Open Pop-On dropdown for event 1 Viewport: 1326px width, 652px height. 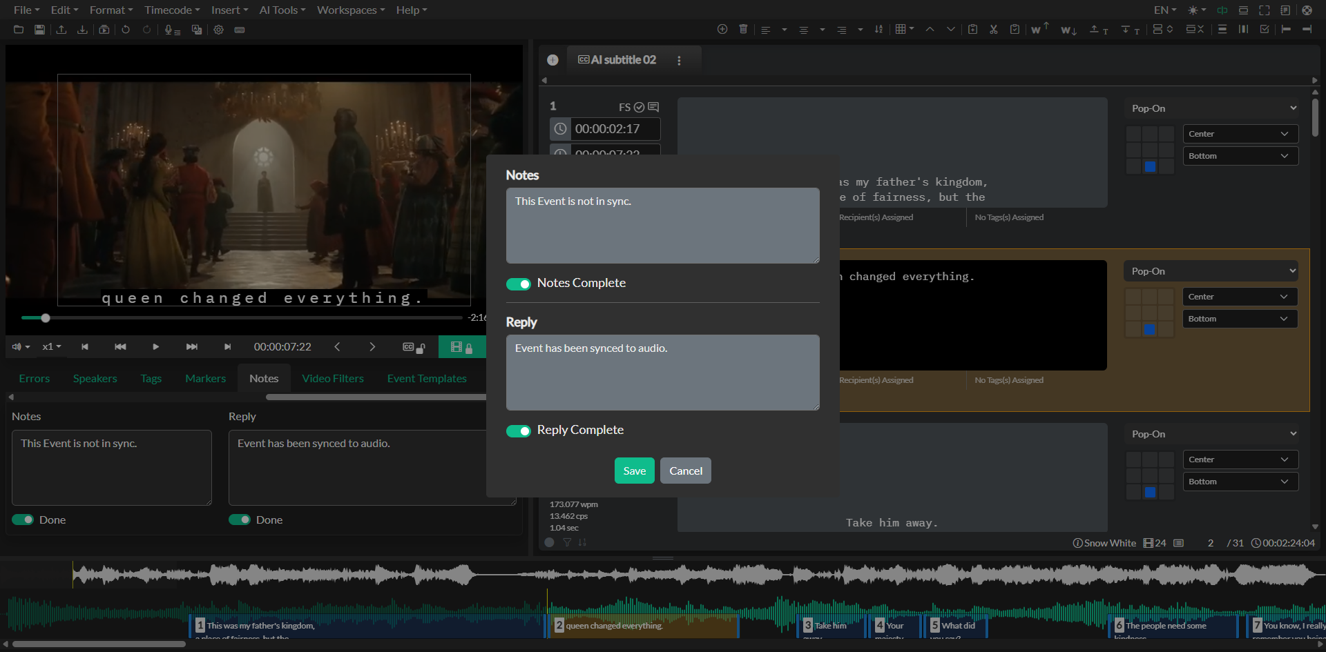pyautogui.click(x=1211, y=108)
